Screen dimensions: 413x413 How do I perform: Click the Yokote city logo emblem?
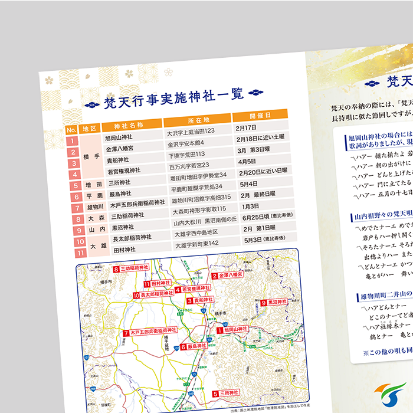(390, 395)
